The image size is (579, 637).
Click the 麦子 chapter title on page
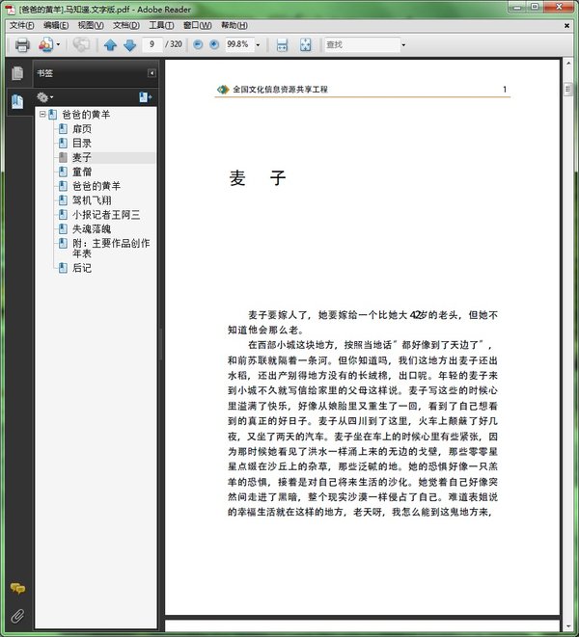258,178
